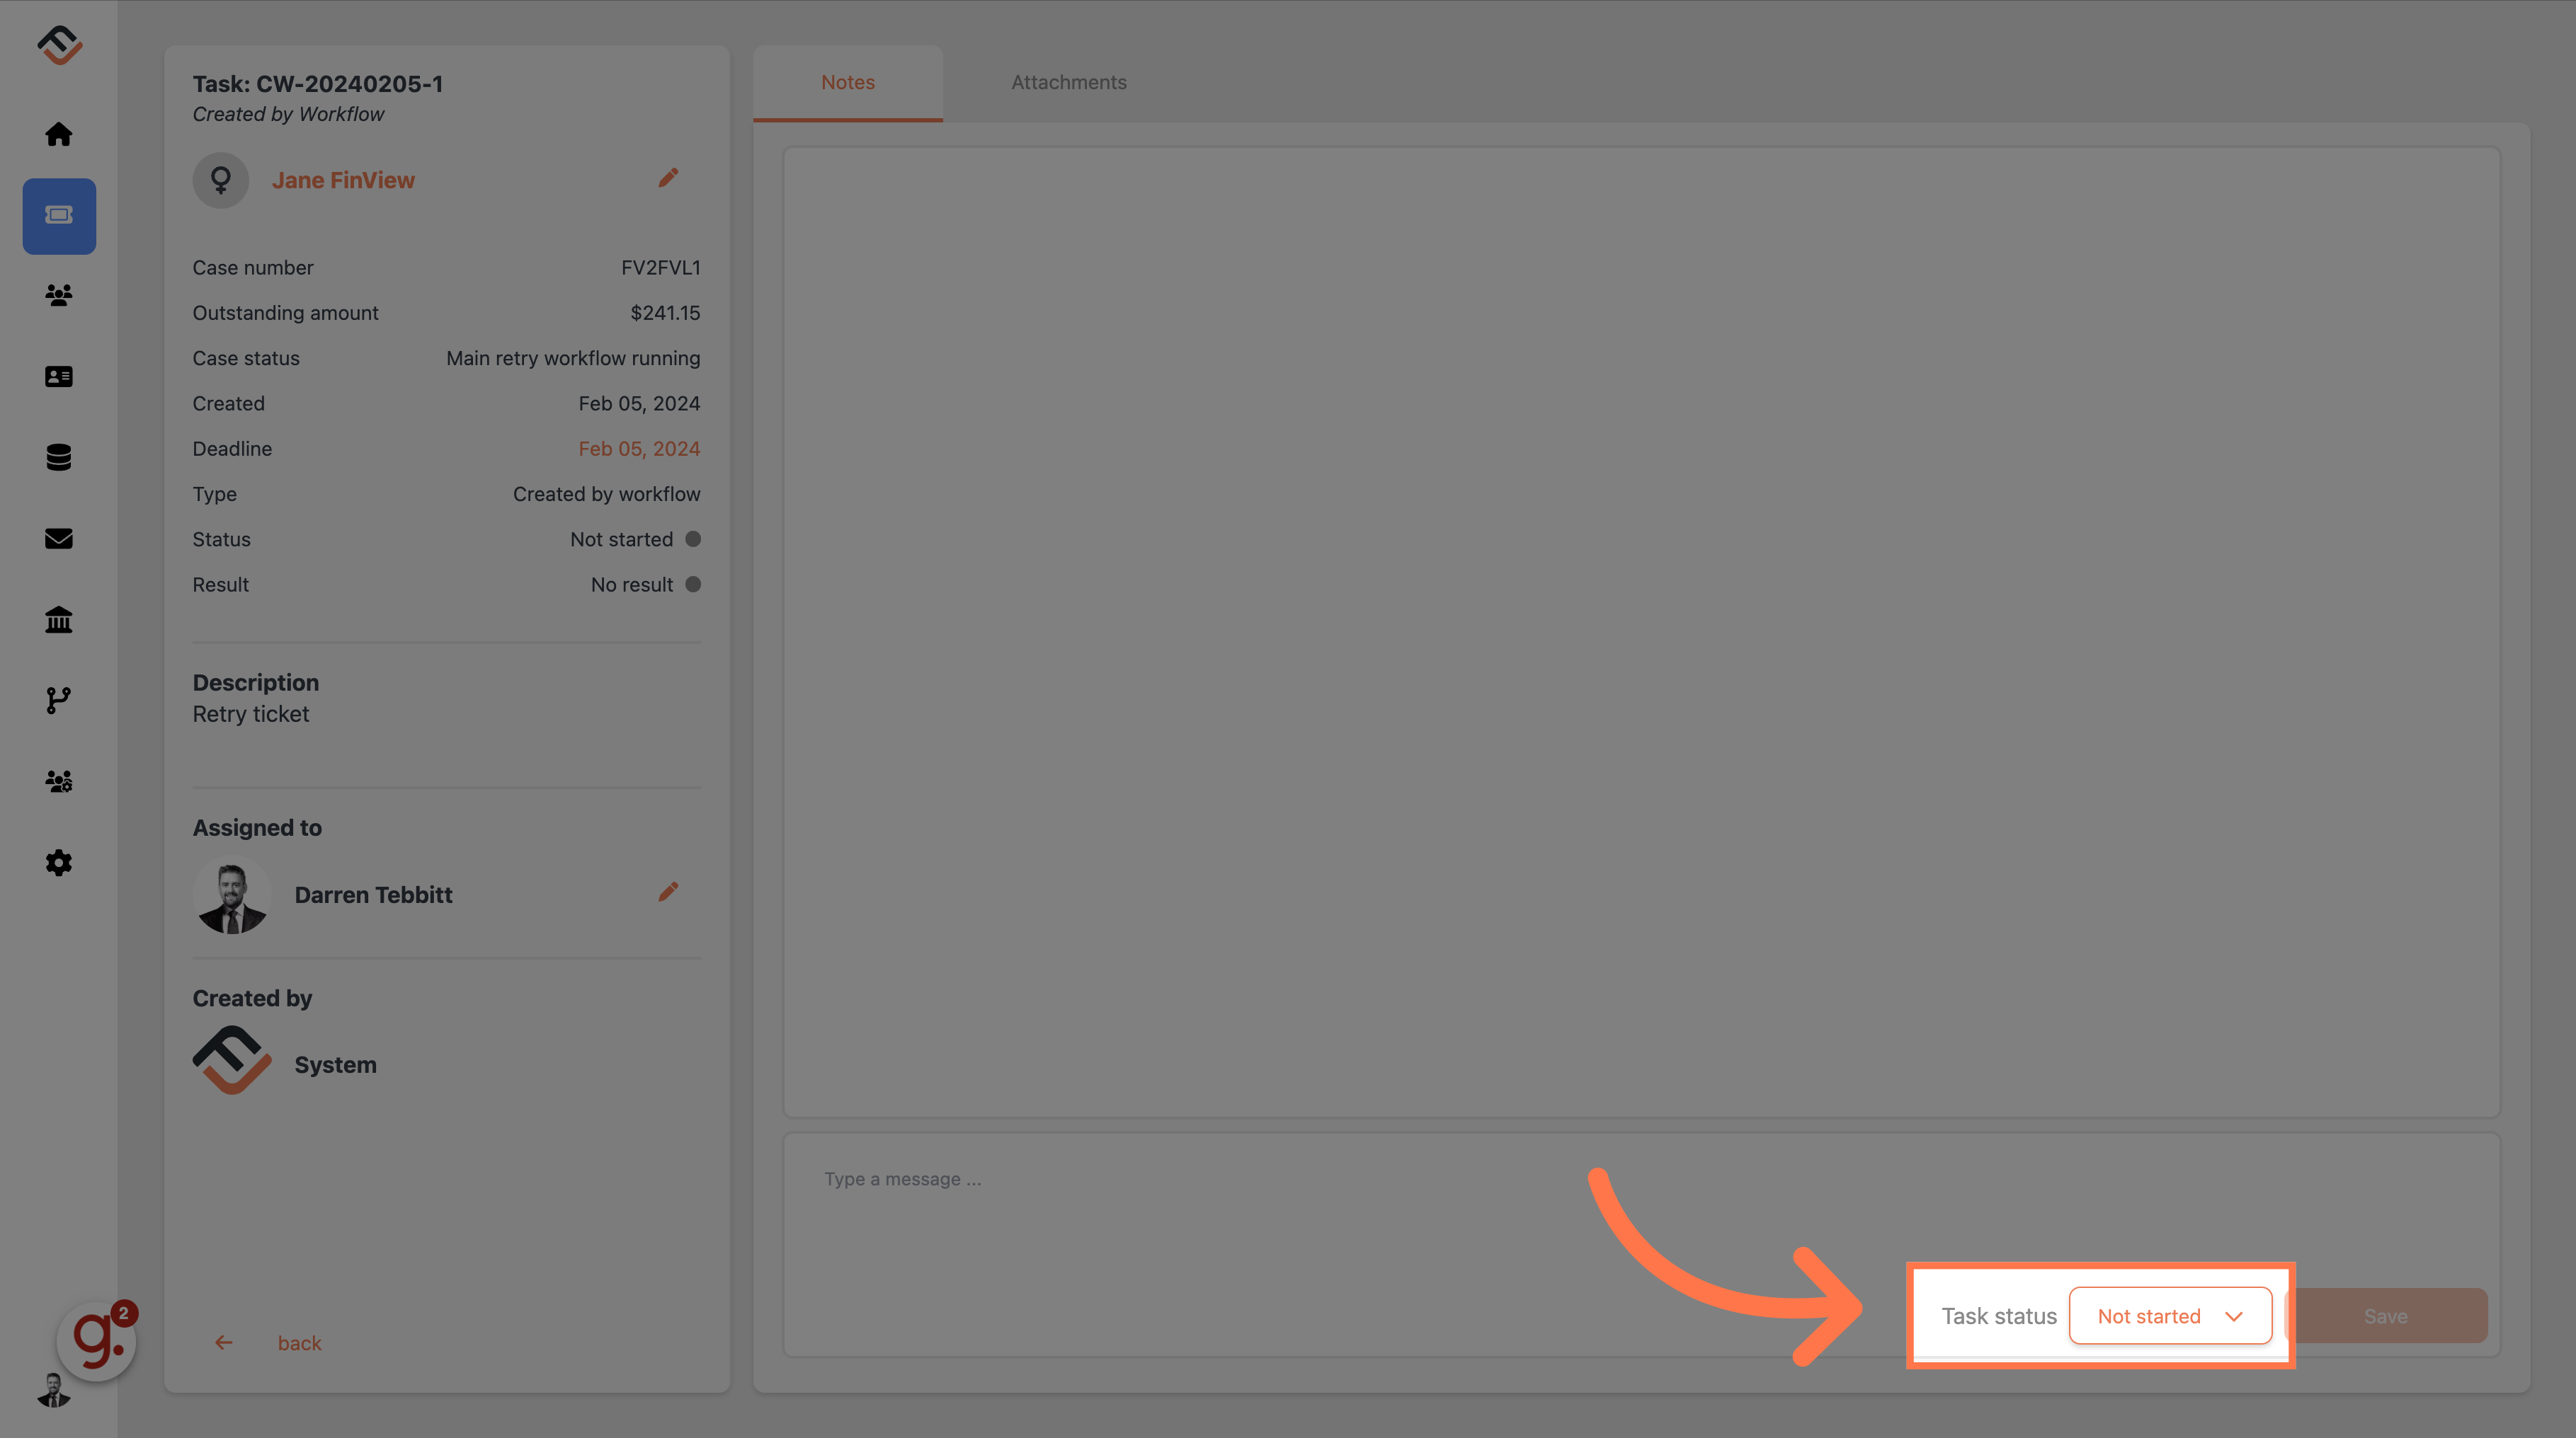This screenshot has width=2576, height=1438.
Task: Click the edit icon next to Darren Tebbitt
Action: [667, 892]
